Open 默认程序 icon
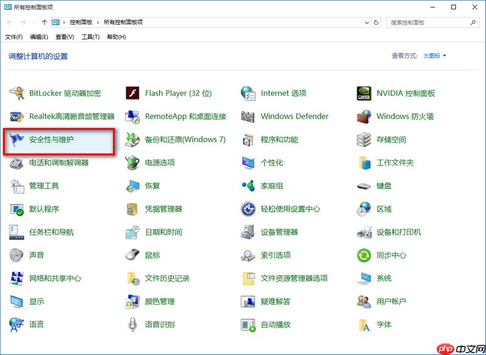The image size is (486, 355). [16, 209]
